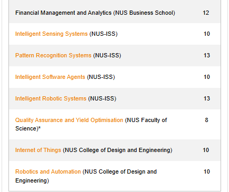This screenshot has height=192, width=229.
Task: Click the Internet of Things link
Action: pyautogui.click(x=38, y=150)
